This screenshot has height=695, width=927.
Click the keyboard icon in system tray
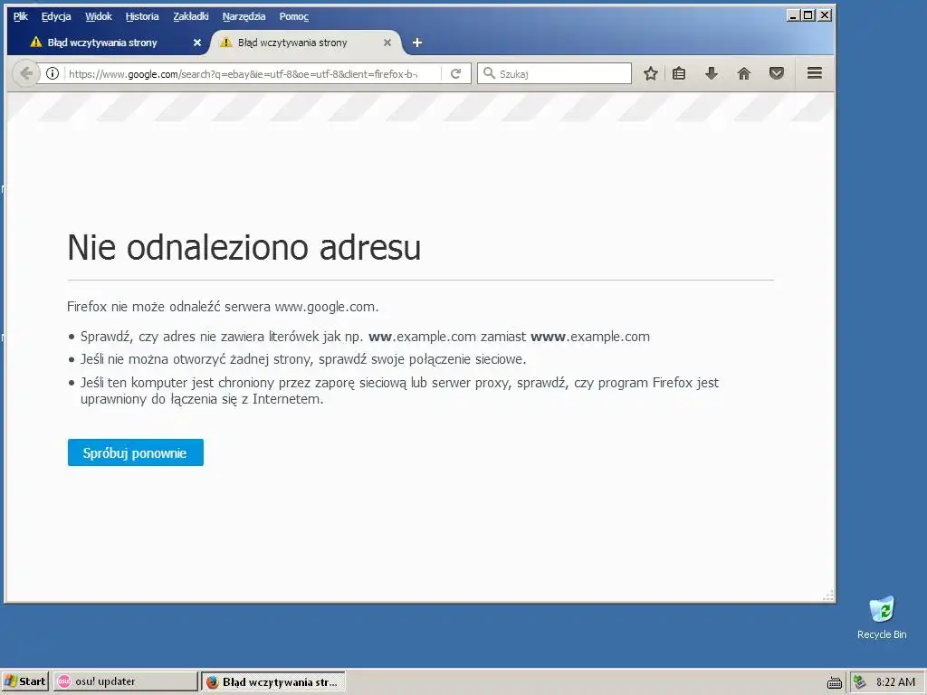(x=834, y=682)
